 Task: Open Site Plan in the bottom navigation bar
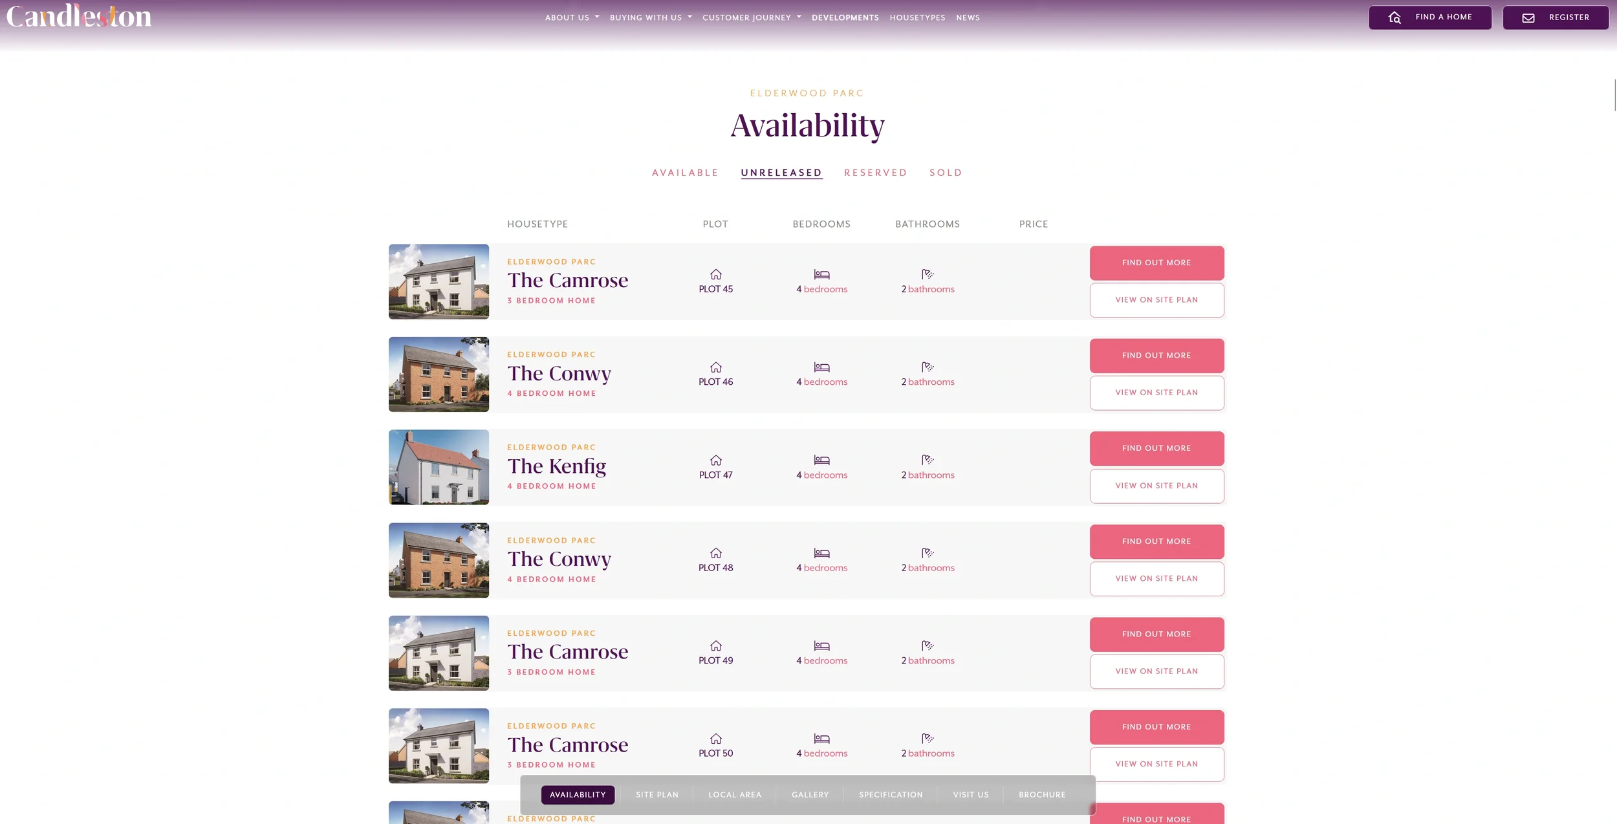pos(657,795)
